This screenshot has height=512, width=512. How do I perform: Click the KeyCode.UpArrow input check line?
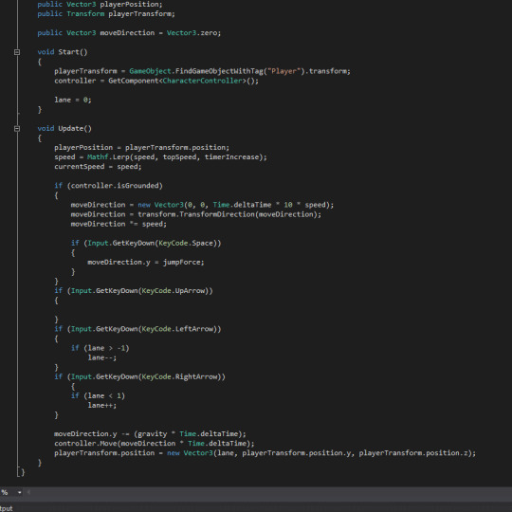(134, 291)
